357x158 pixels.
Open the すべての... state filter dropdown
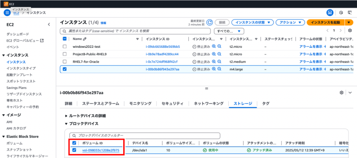pyautogui.click(x=229, y=31)
